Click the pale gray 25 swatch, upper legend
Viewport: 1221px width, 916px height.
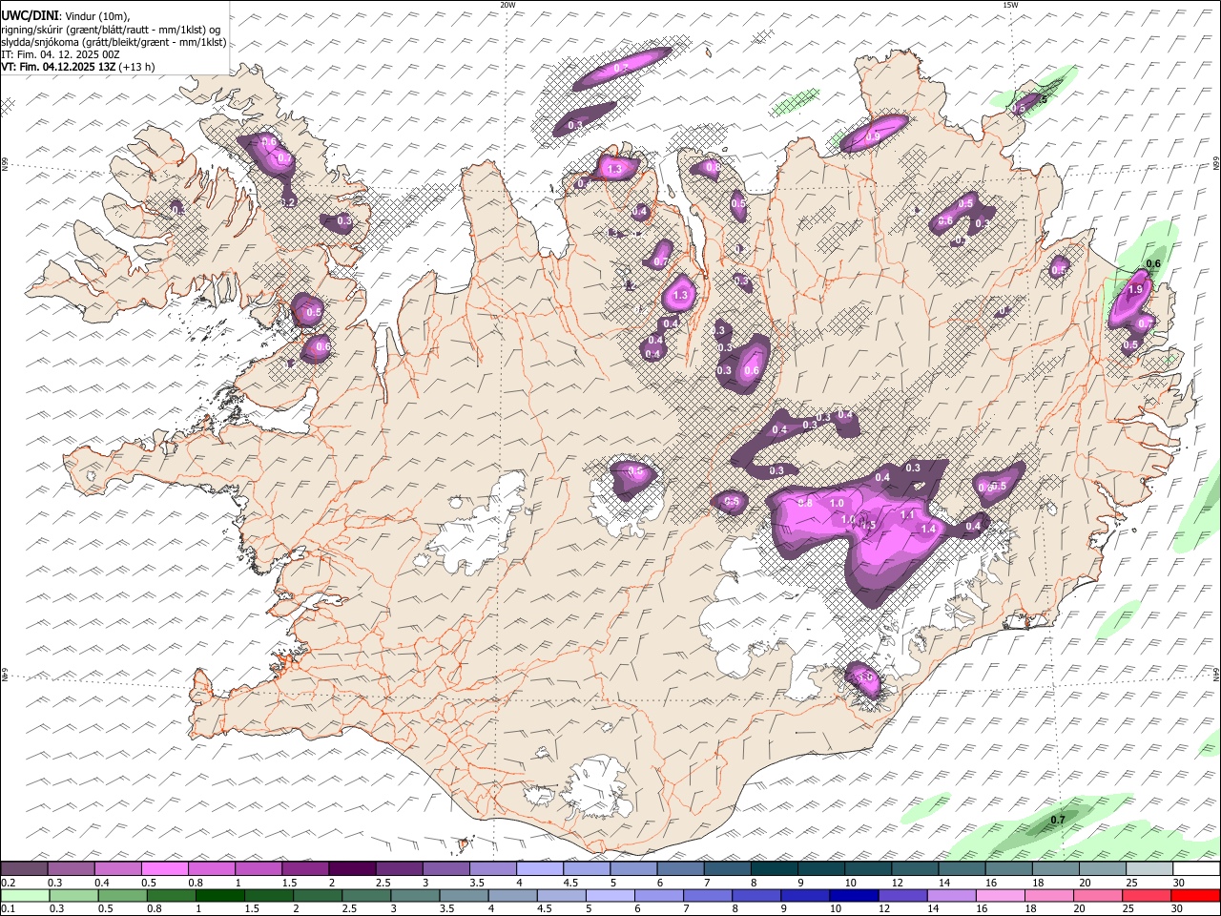point(1149,868)
